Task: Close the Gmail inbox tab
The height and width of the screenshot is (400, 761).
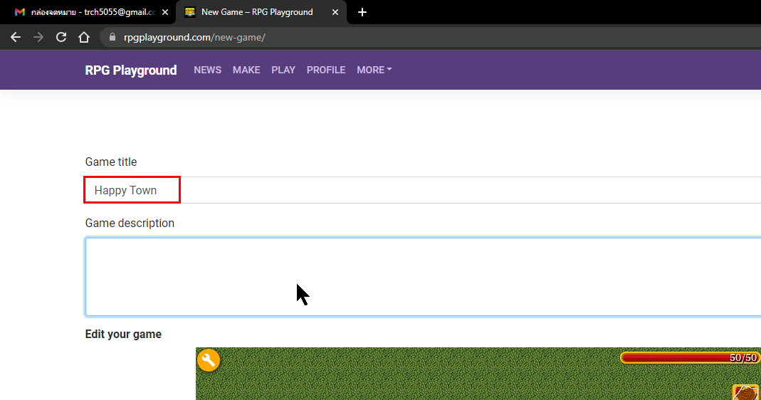Action: click(165, 12)
